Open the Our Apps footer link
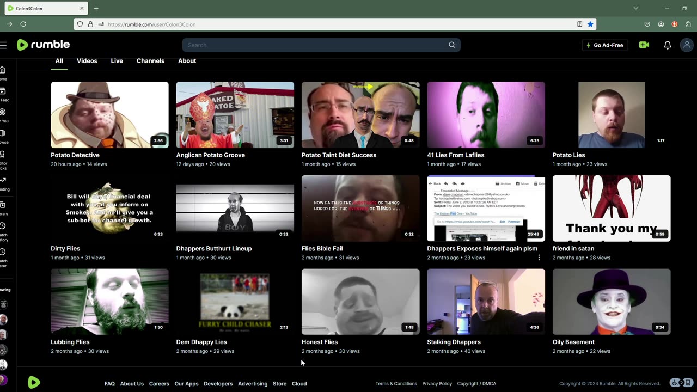The image size is (697, 392). coord(186,384)
